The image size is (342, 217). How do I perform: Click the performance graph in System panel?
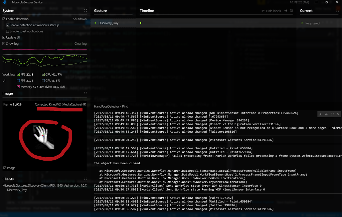[x=44, y=59]
